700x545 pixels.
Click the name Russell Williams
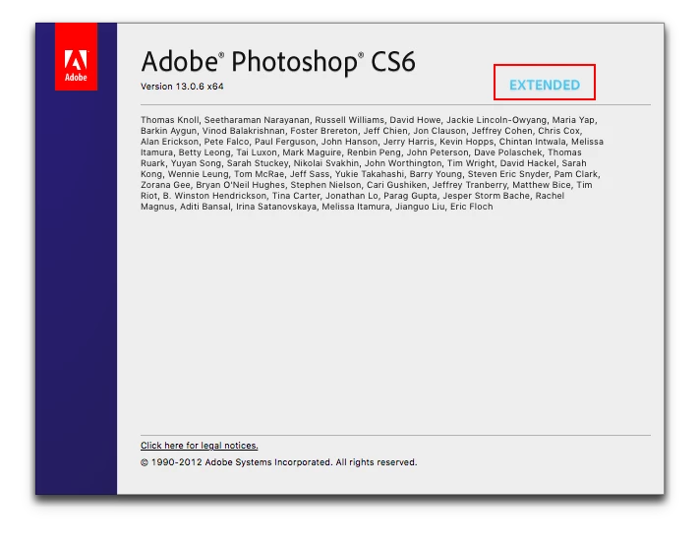pos(350,120)
